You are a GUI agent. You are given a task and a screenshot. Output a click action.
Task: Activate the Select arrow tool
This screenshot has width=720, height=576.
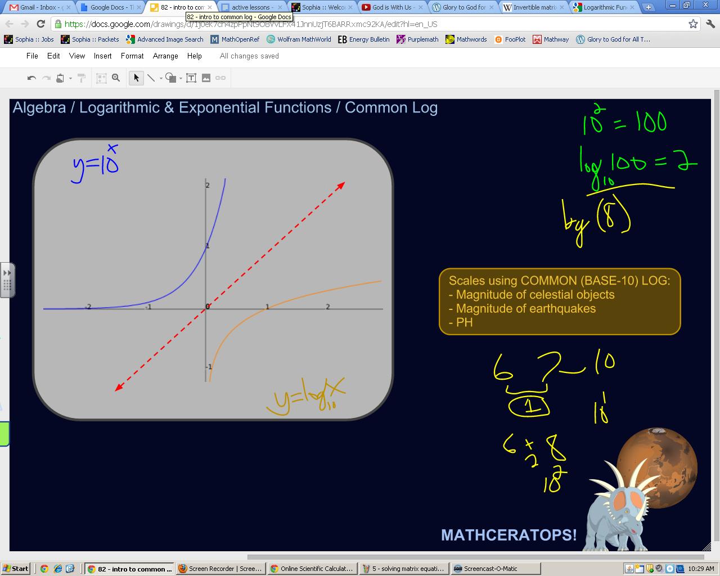(x=136, y=78)
